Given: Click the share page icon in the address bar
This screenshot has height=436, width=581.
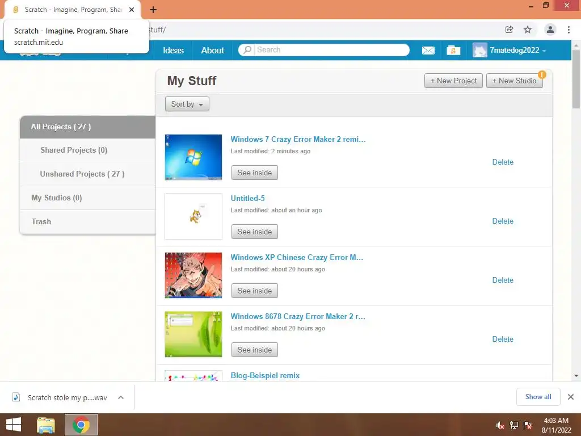Looking at the screenshot, I should (x=509, y=30).
